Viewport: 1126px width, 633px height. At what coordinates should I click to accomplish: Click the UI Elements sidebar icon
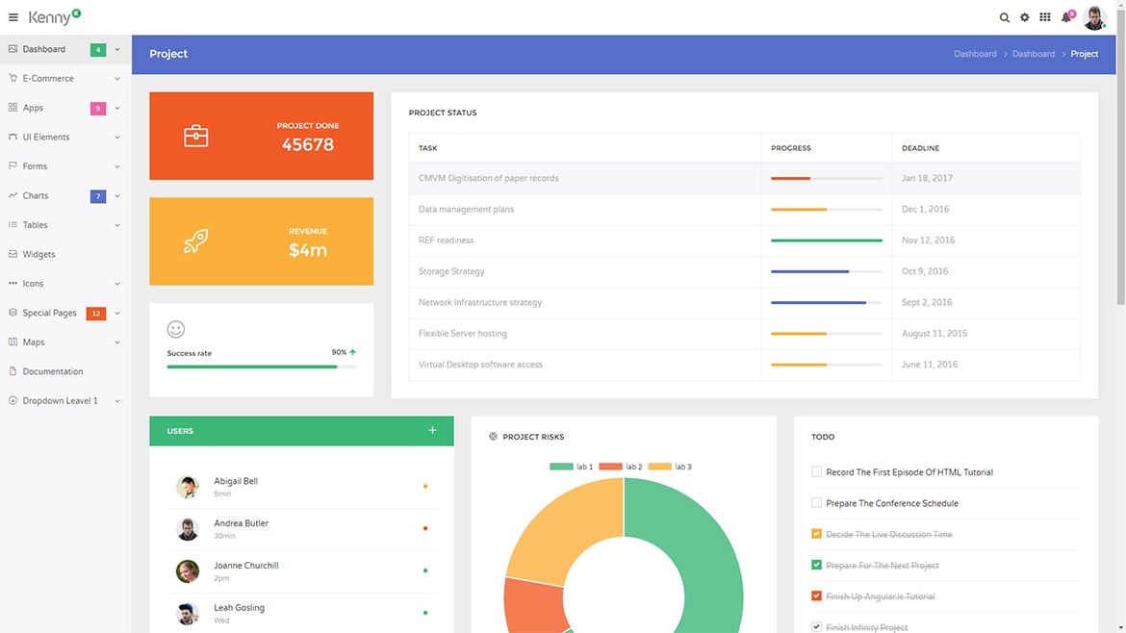pos(13,137)
